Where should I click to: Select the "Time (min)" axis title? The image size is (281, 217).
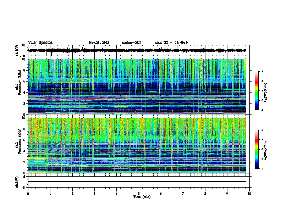[x=142, y=197]
